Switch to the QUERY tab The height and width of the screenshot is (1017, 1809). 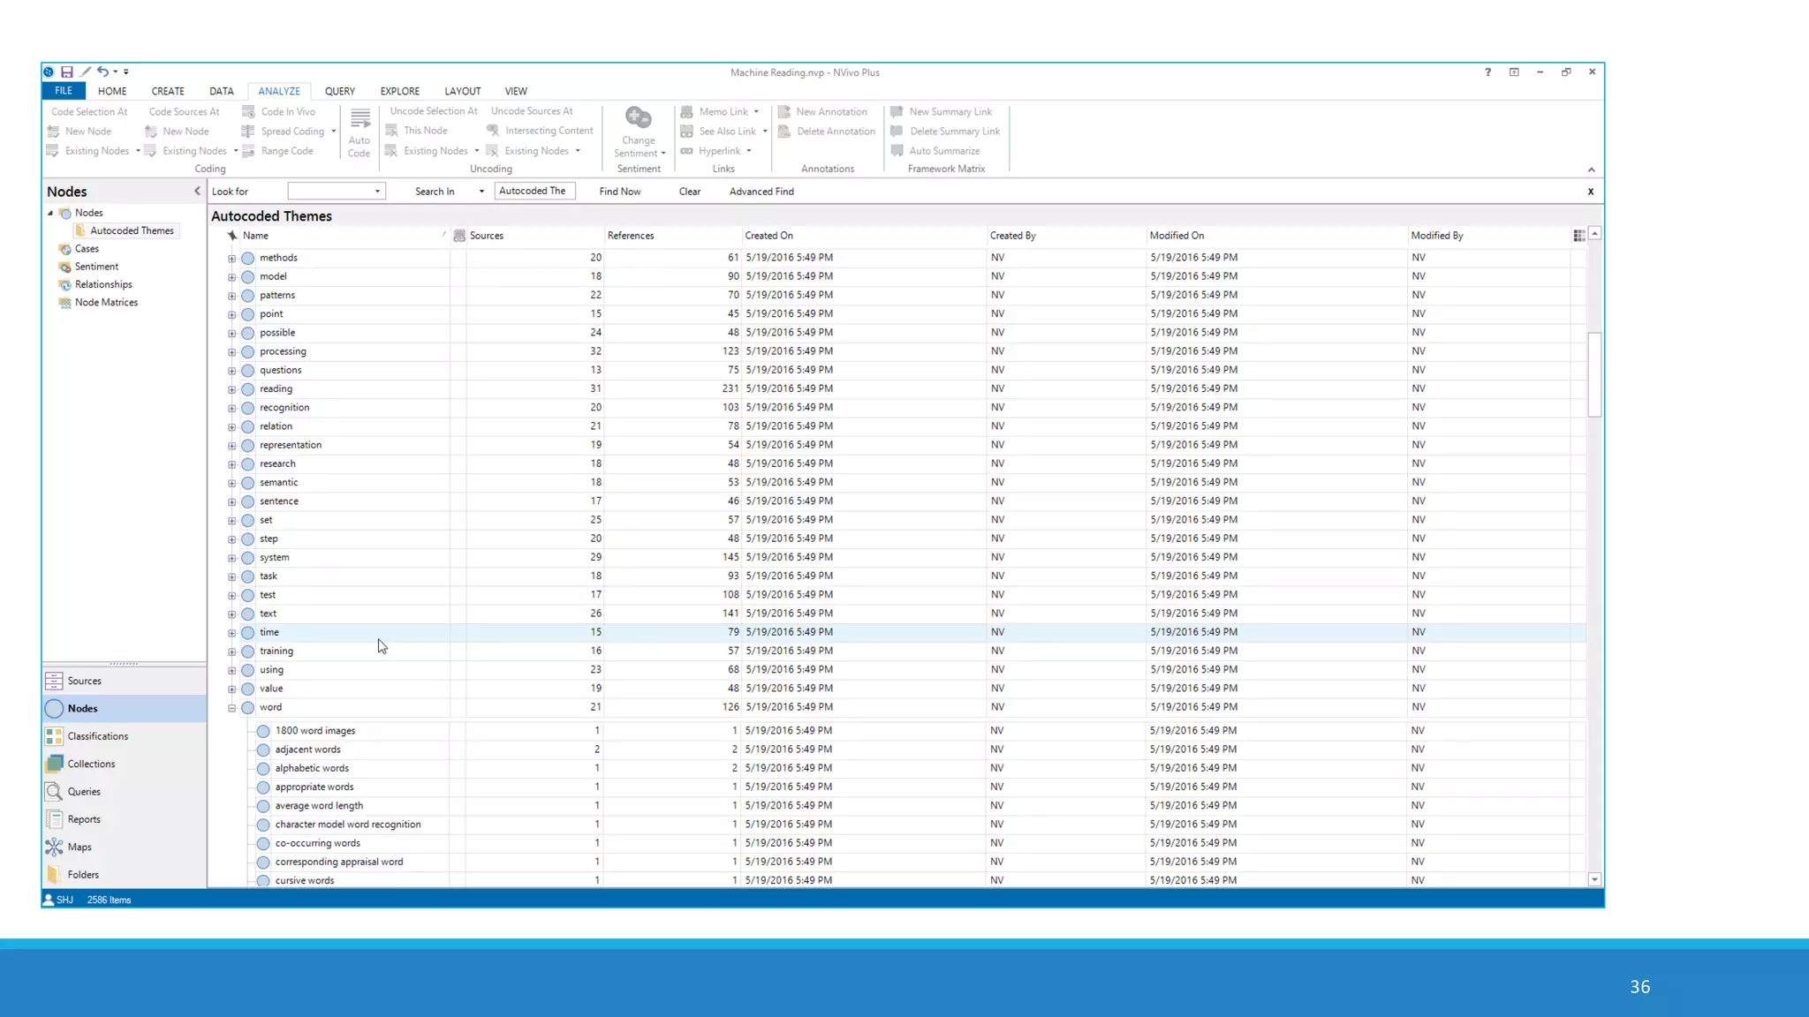[340, 91]
